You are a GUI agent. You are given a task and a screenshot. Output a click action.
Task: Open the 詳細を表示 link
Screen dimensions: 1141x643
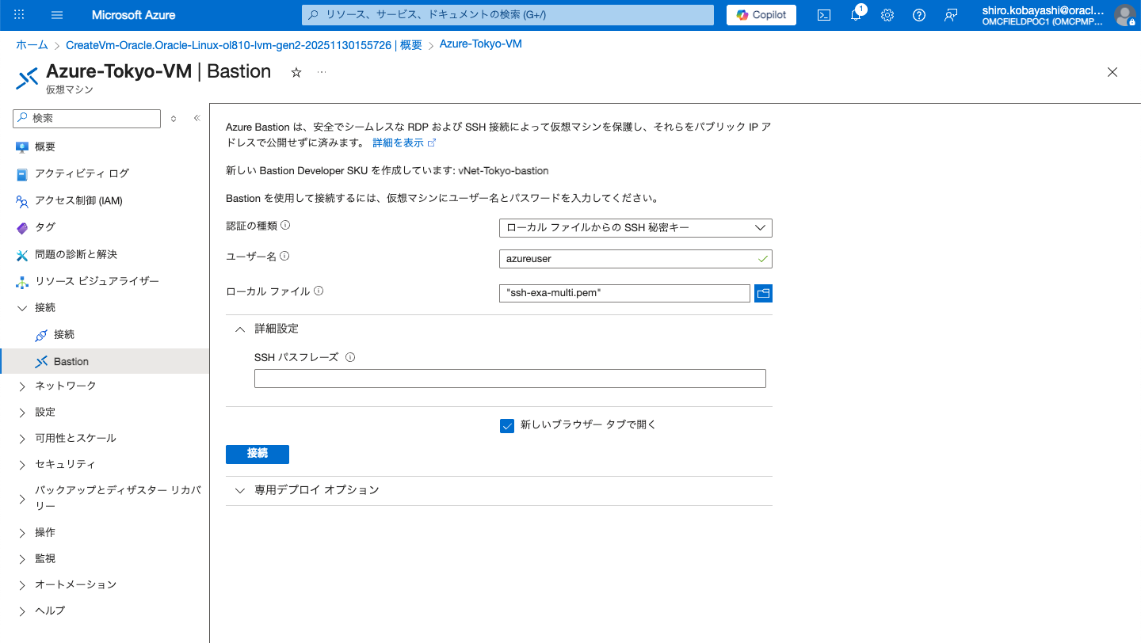tap(404, 143)
